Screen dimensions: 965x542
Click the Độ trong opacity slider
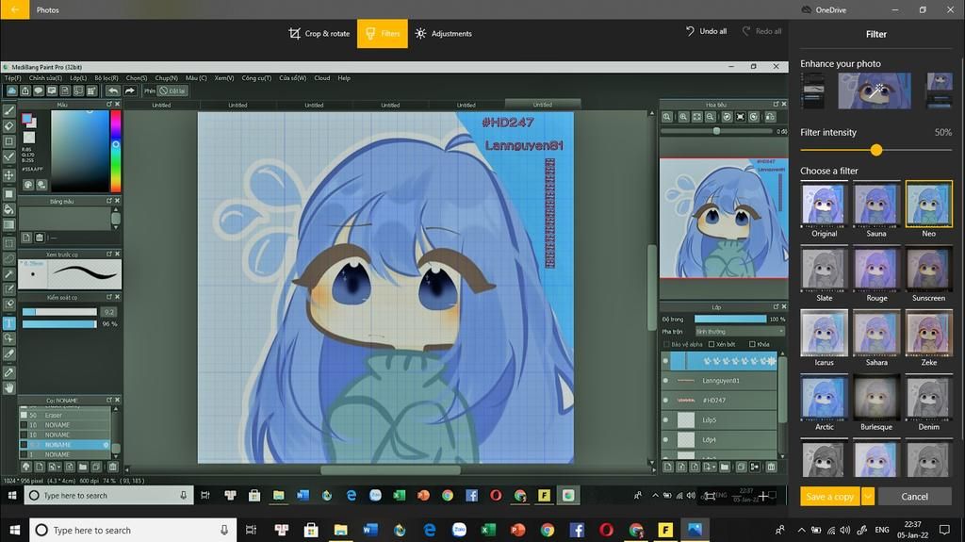pyautogui.click(x=730, y=319)
